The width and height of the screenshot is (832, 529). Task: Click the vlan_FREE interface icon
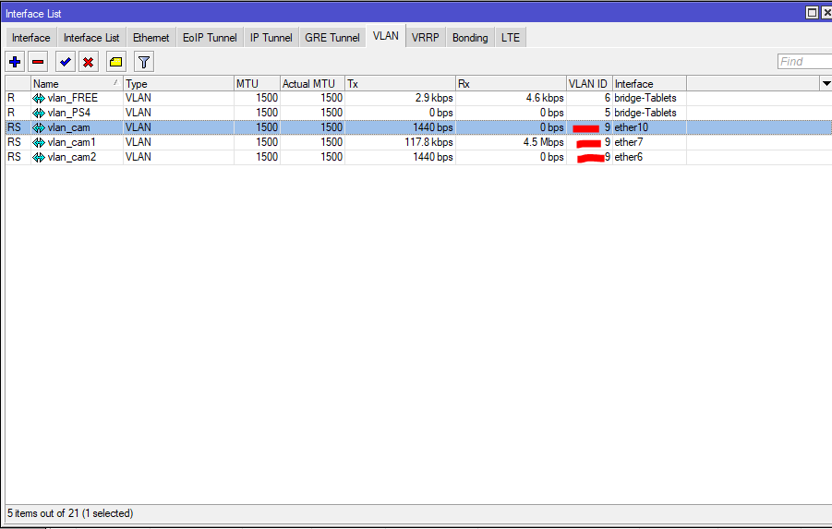[39, 98]
